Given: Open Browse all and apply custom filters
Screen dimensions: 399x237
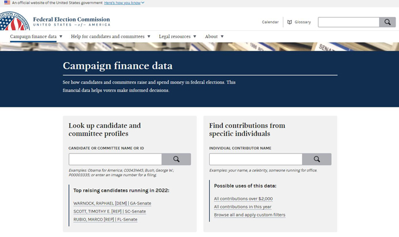Looking at the screenshot, I should pos(250,215).
